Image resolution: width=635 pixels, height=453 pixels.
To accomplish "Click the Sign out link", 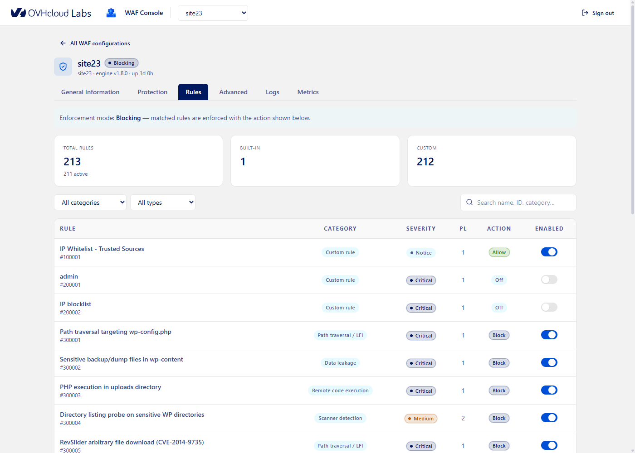I will [x=598, y=13].
